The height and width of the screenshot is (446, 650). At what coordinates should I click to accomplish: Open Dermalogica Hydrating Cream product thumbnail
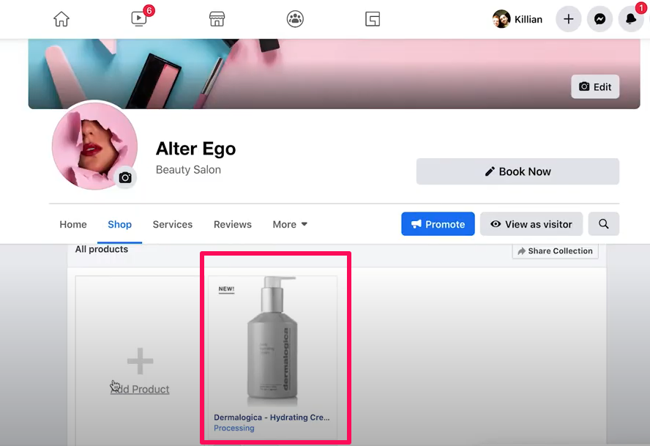(x=272, y=343)
